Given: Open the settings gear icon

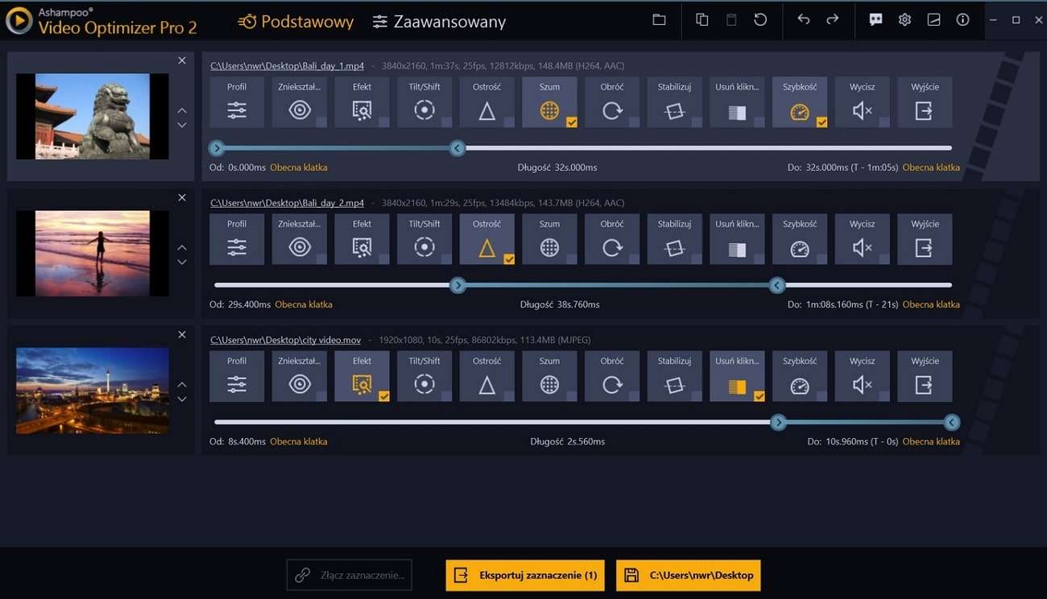Looking at the screenshot, I should [x=904, y=20].
